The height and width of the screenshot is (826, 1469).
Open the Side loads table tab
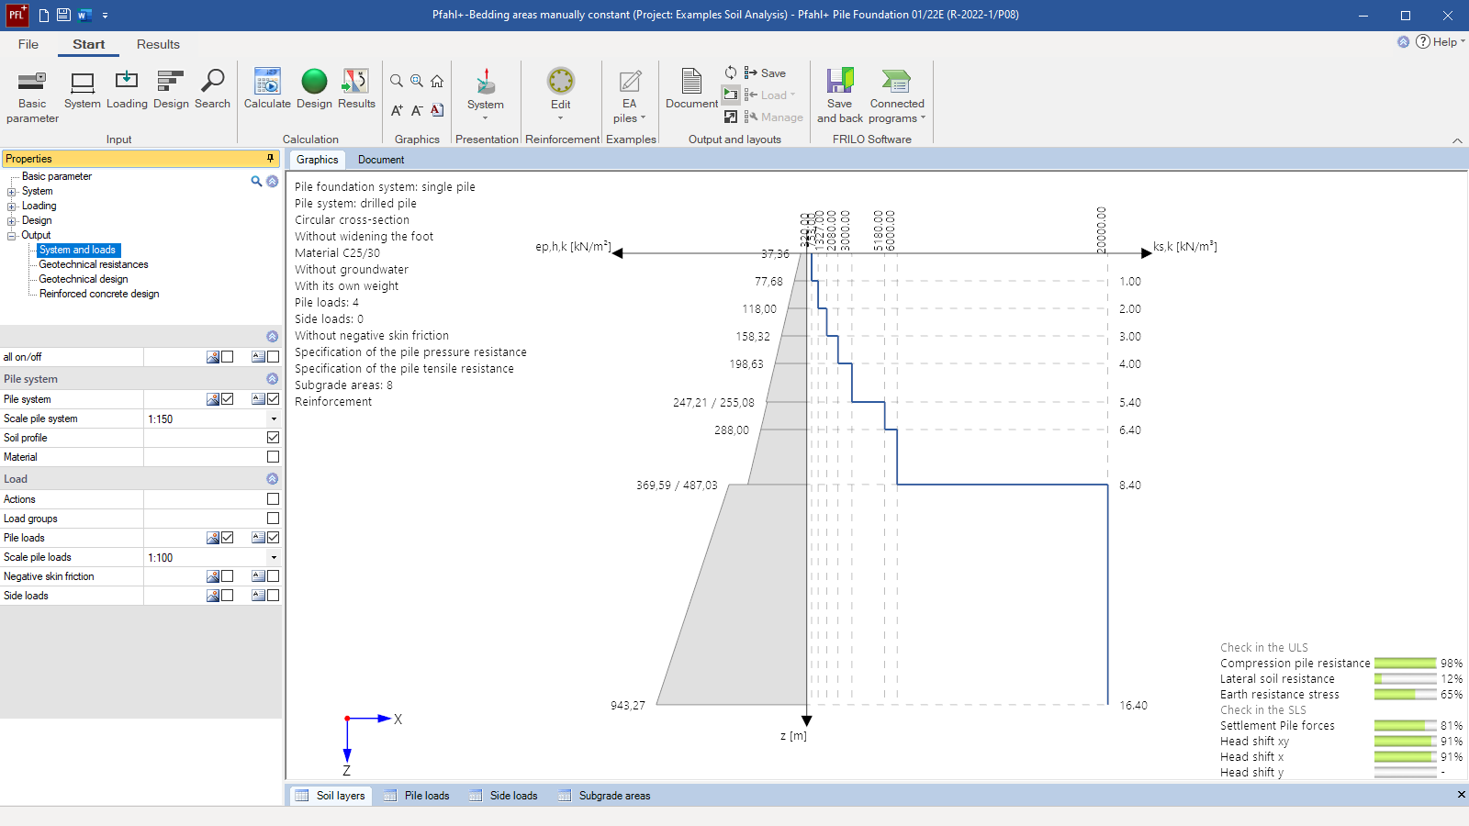tap(503, 796)
